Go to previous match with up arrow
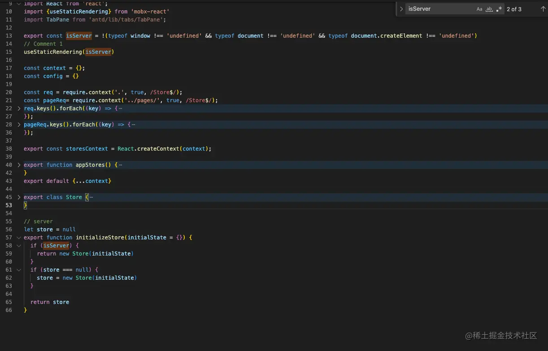Viewport: 548px width, 351px height. [x=543, y=9]
